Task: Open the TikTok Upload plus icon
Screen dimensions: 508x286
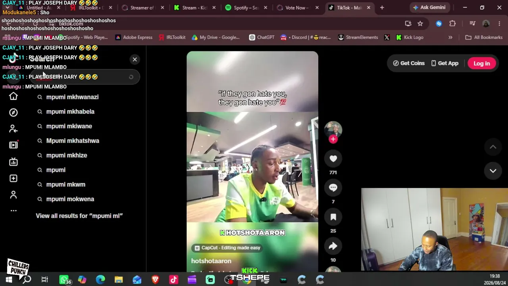Action: (x=13, y=178)
